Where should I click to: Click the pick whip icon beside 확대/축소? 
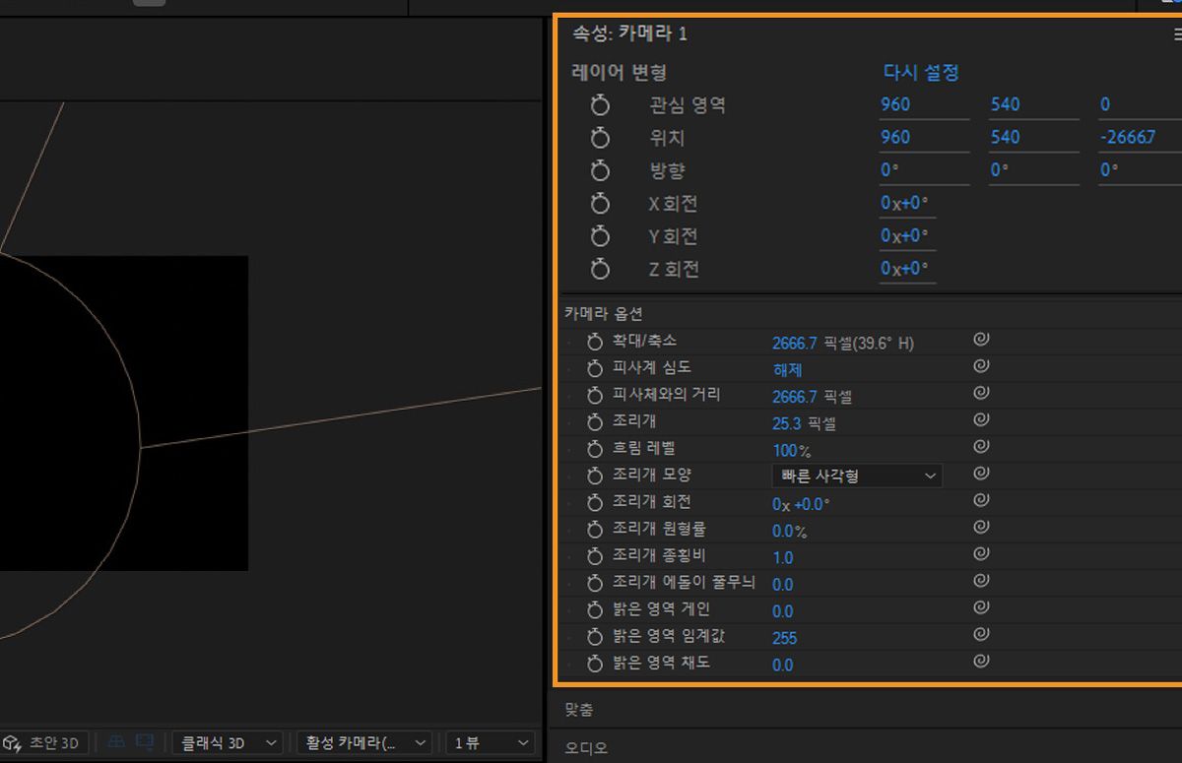click(980, 339)
